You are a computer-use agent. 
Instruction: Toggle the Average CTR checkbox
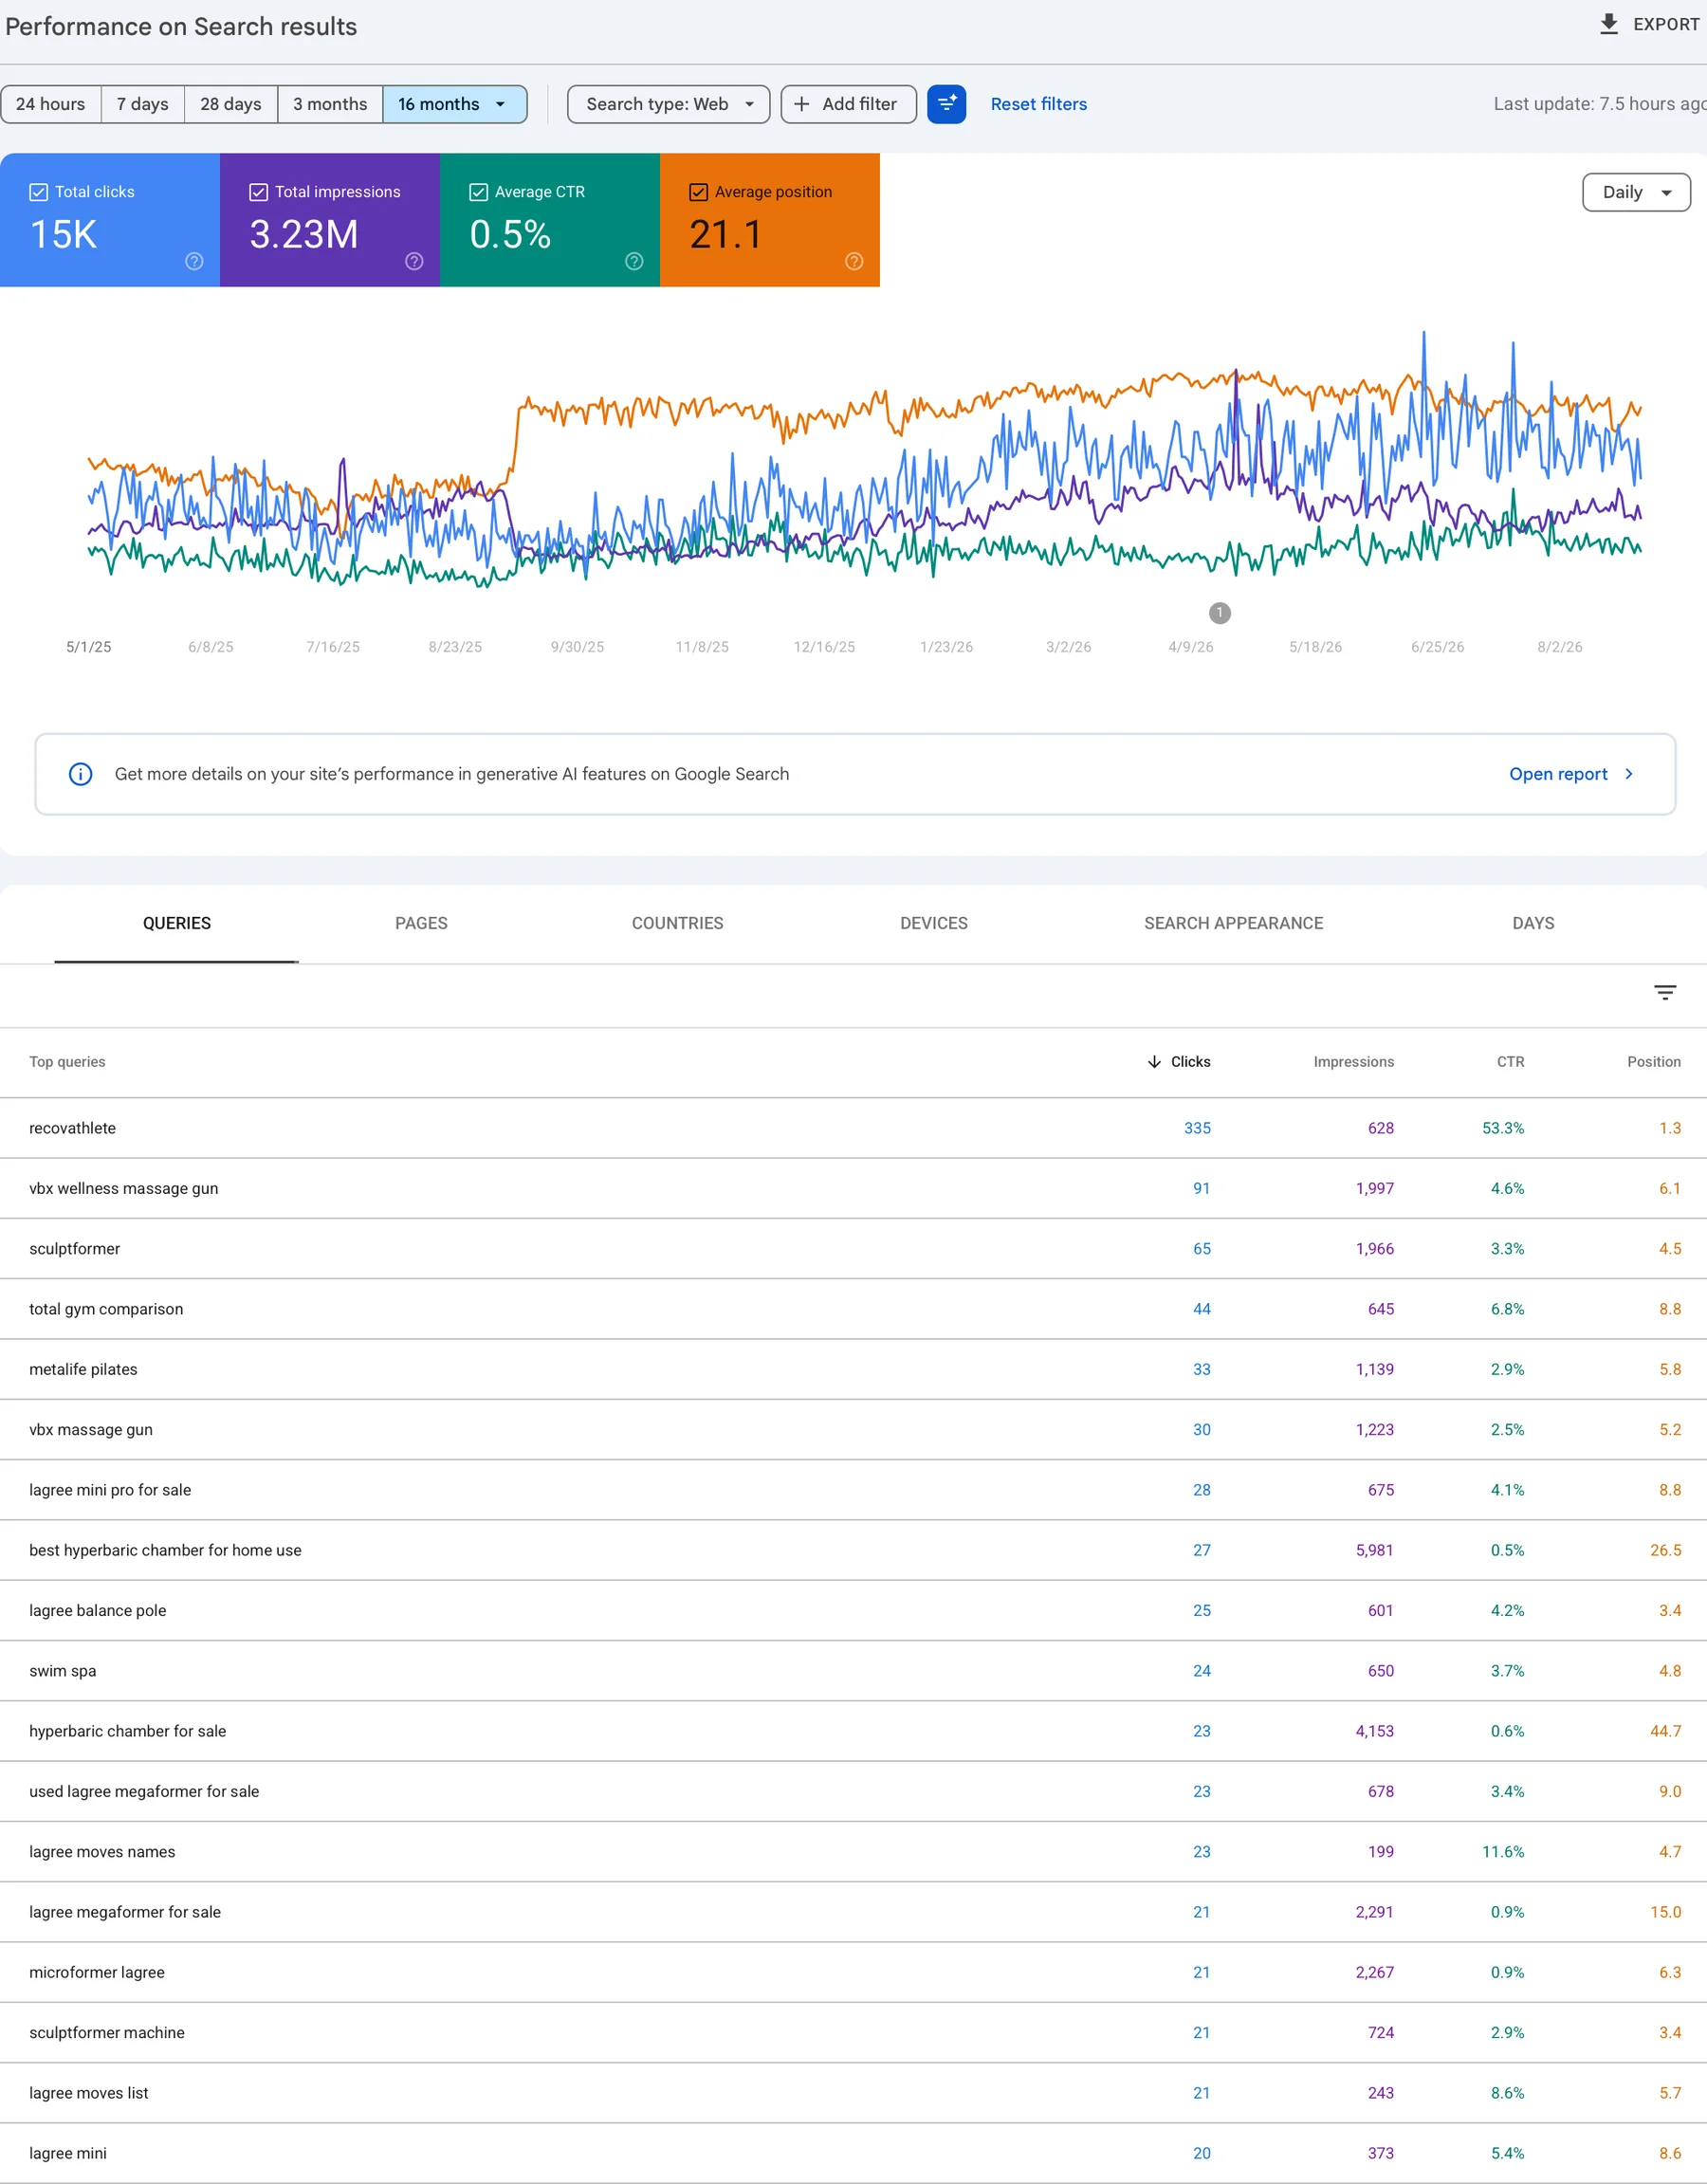click(478, 192)
